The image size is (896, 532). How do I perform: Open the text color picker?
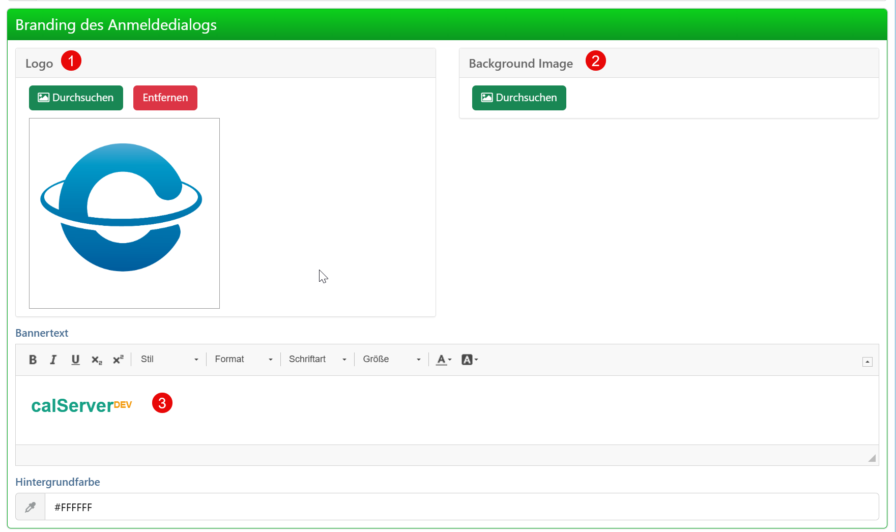(444, 360)
